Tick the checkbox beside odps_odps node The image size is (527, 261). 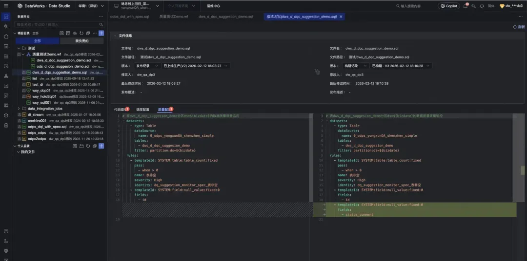19,132
